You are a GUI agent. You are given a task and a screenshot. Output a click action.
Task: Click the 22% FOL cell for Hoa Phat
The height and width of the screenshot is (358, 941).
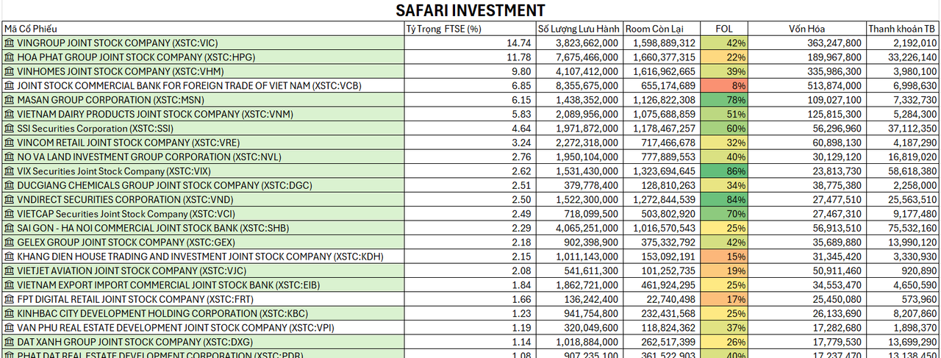725,57
